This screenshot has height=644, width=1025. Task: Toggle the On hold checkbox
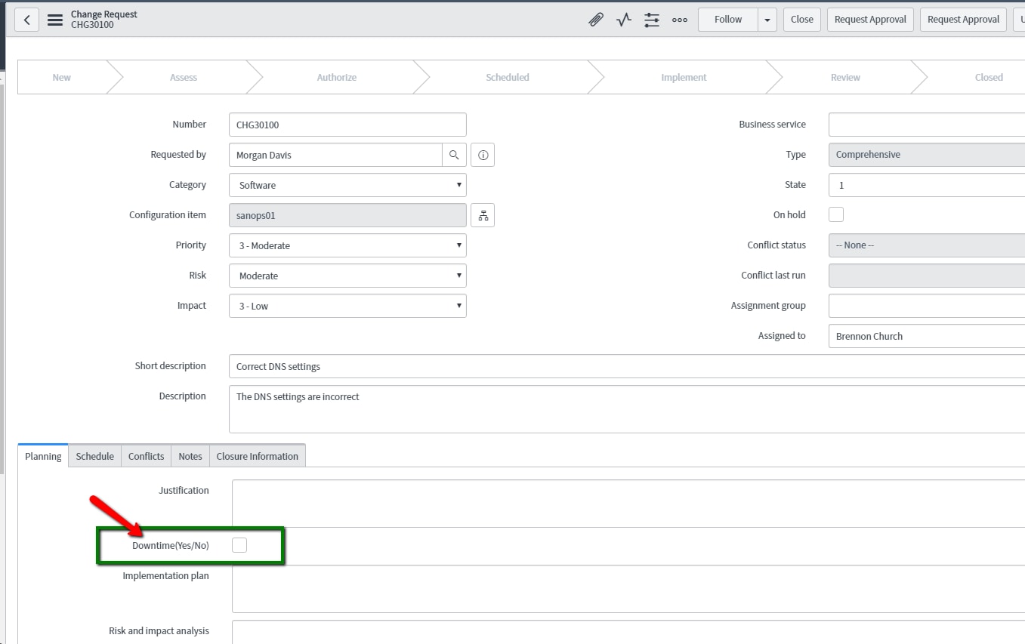[836, 214]
